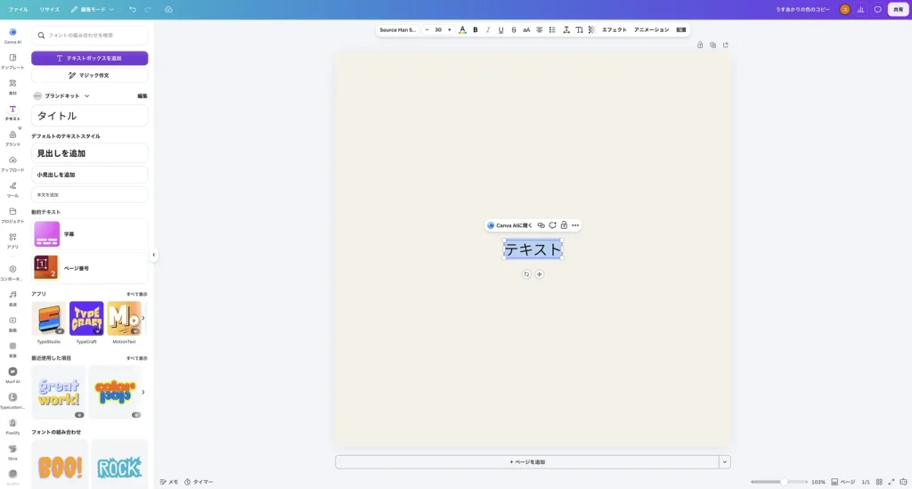Click the 編集 (edit) link for brand kit
Screen dimensions: 912x489
(142, 96)
